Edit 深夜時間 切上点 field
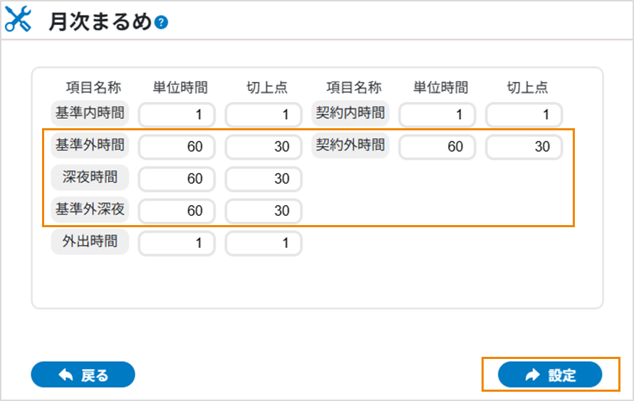This screenshot has height=401, width=634. pos(264,179)
